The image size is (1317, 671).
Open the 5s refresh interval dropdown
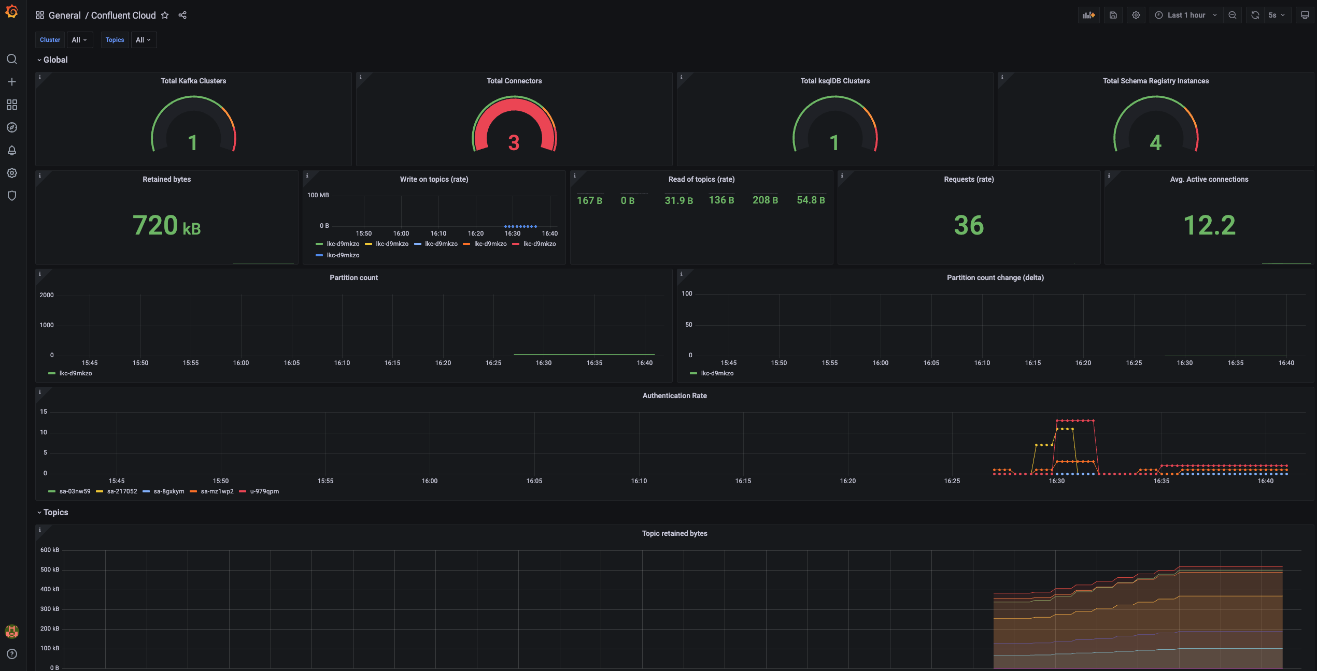coord(1277,15)
